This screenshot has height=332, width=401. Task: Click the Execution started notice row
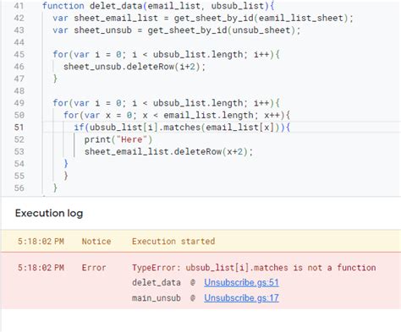[x=200, y=242]
